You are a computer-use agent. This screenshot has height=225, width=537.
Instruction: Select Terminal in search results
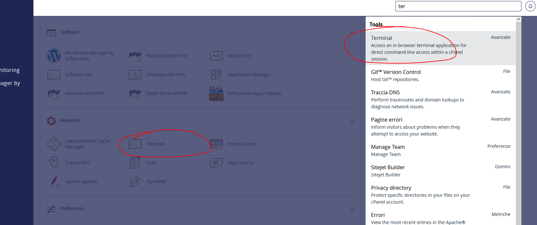click(441, 48)
